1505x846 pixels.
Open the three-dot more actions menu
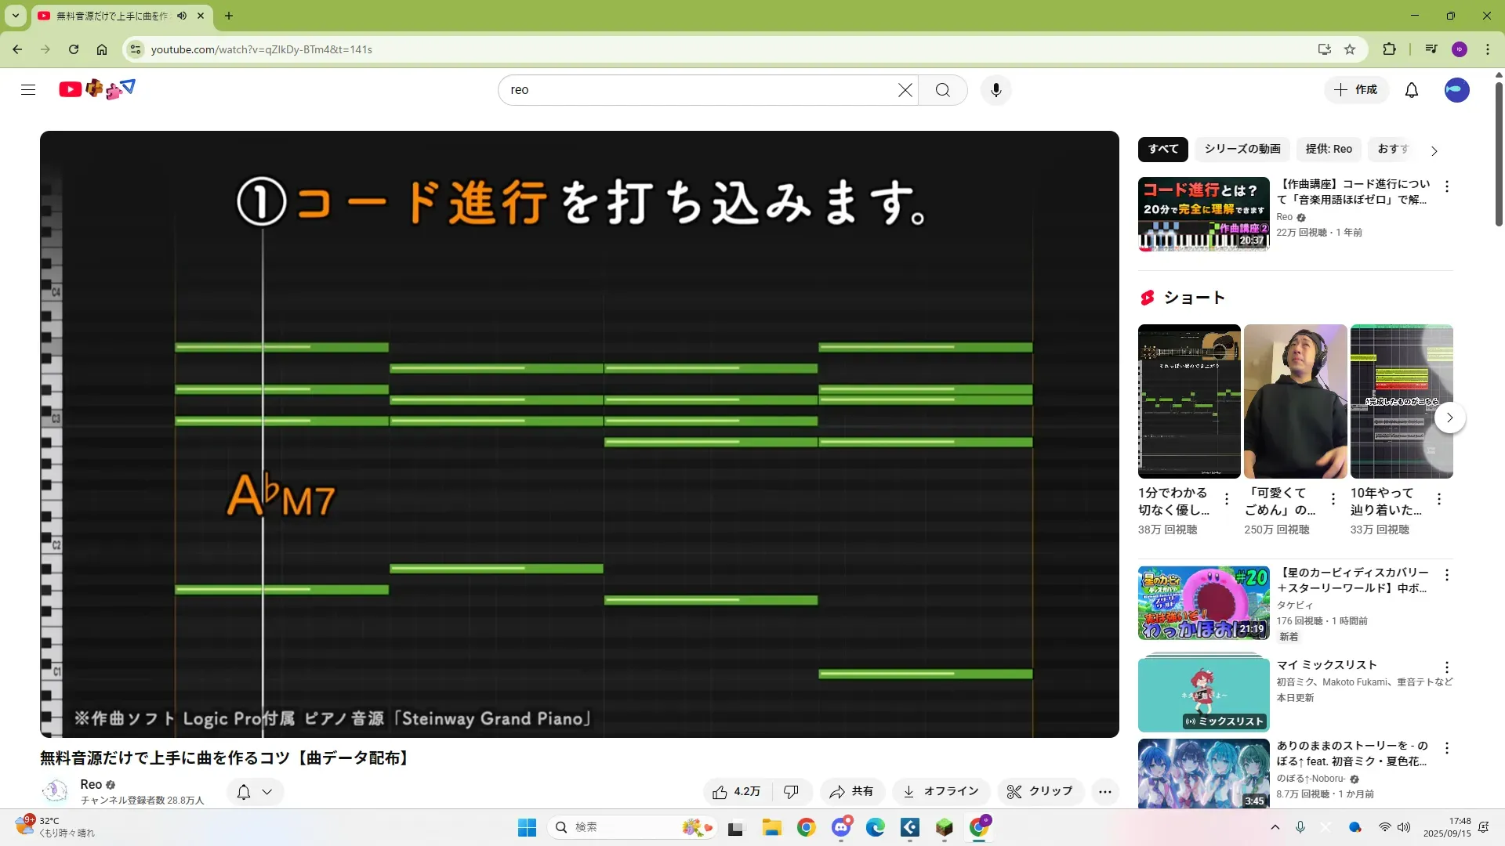pos(1104,792)
